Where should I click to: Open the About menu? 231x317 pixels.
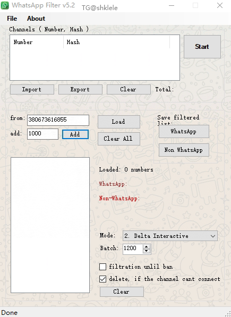click(x=36, y=19)
